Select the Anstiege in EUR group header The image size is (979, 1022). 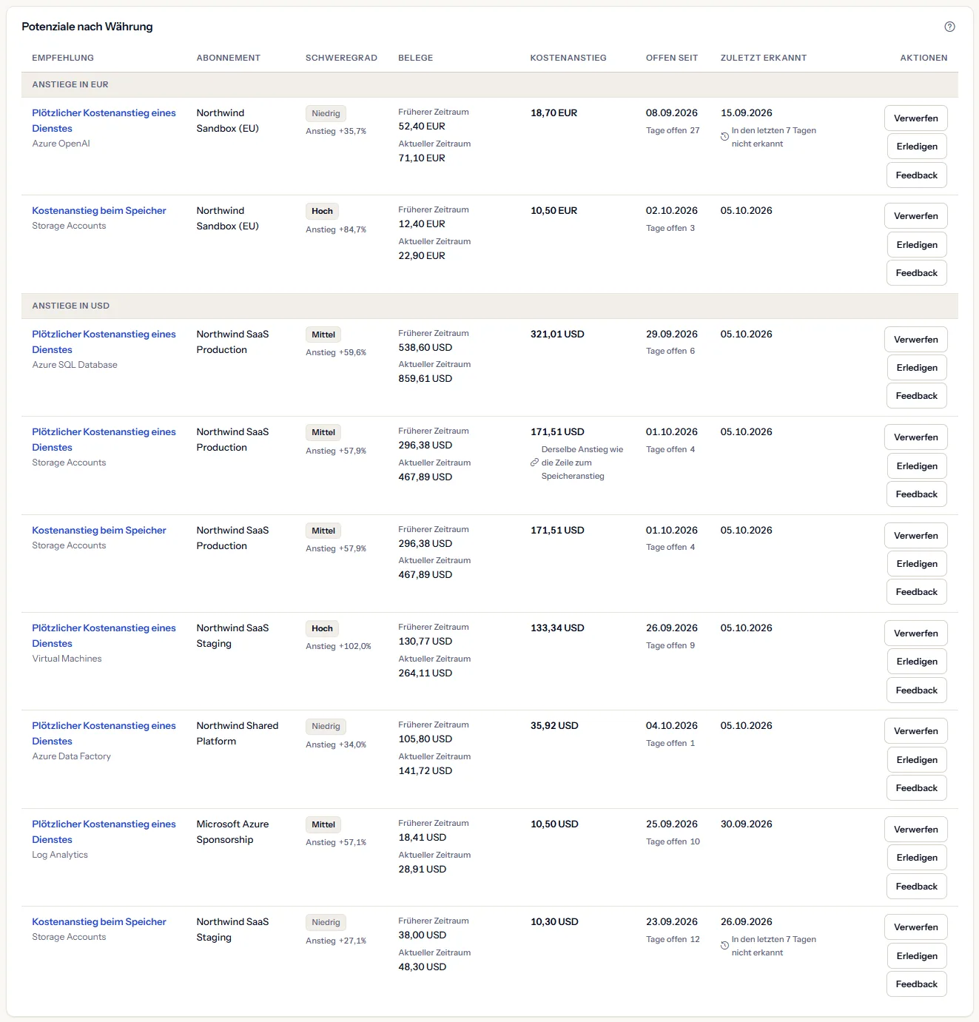pyautogui.click(x=490, y=84)
